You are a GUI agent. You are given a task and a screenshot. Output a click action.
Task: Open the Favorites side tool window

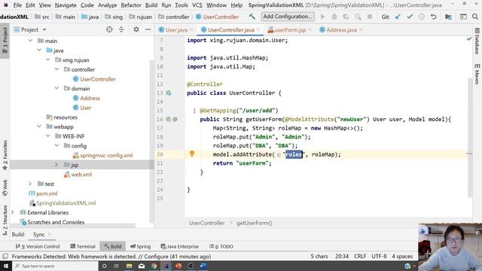point(5,155)
